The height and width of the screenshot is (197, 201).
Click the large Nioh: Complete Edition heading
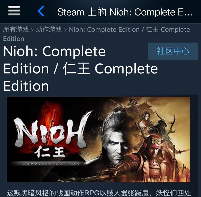(80, 69)
